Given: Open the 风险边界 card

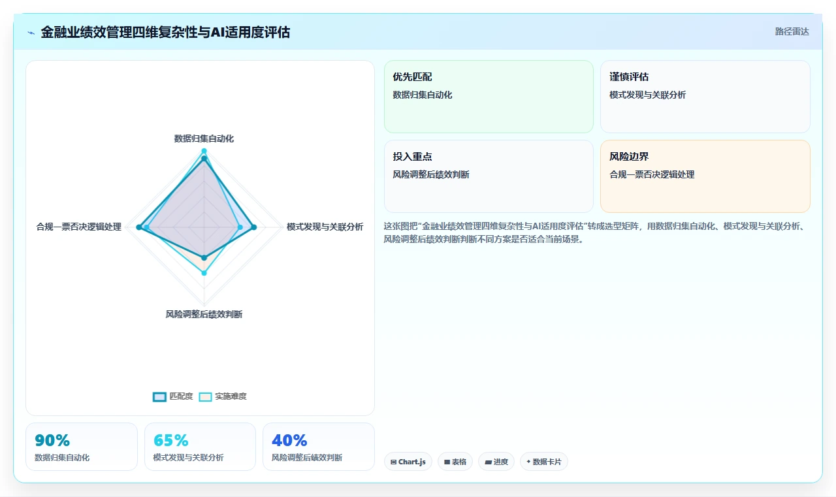Looking at the screenshot, I should click(x=705, y=176).
